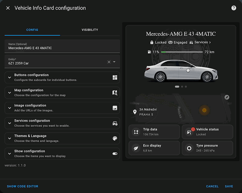Select the third image carousel dot
242x193 pixels.
(x=186, y=87)
